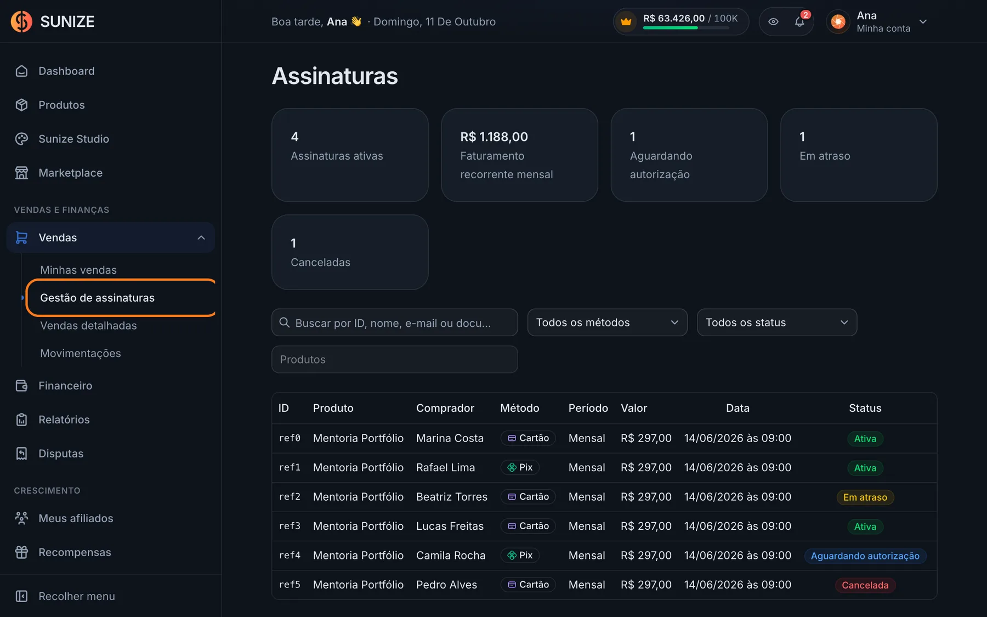Click Em atraso status for Beatriz Torres
The image size is (987, 617).
point(865,497)
